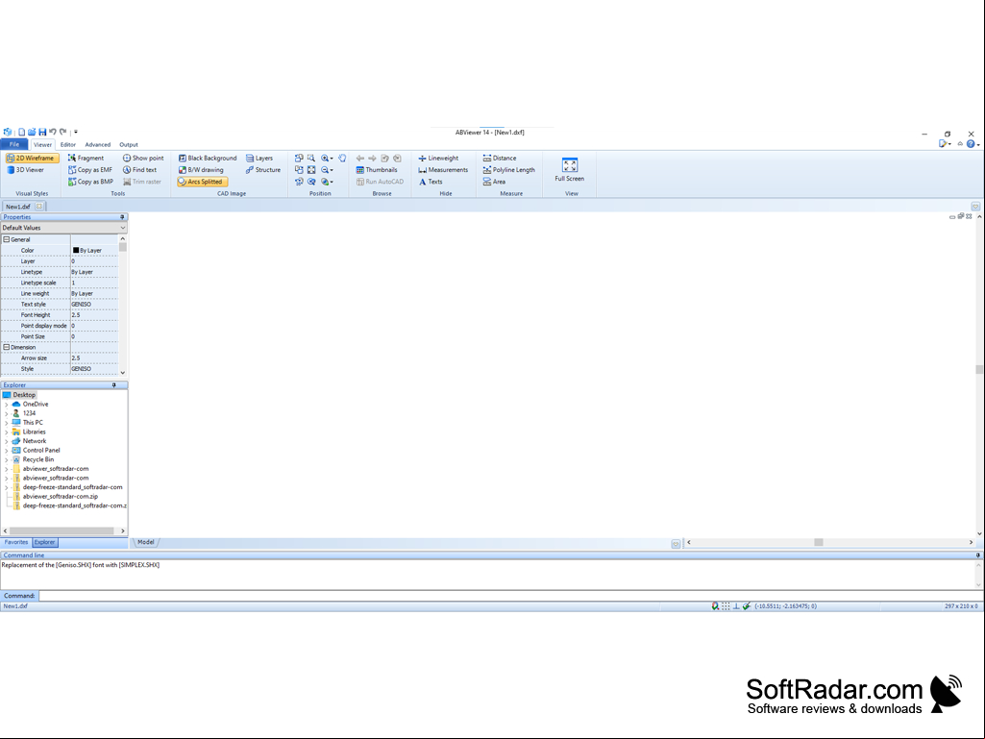
Task: Select Desktop in Explorer tree
Action: [24, 395]
